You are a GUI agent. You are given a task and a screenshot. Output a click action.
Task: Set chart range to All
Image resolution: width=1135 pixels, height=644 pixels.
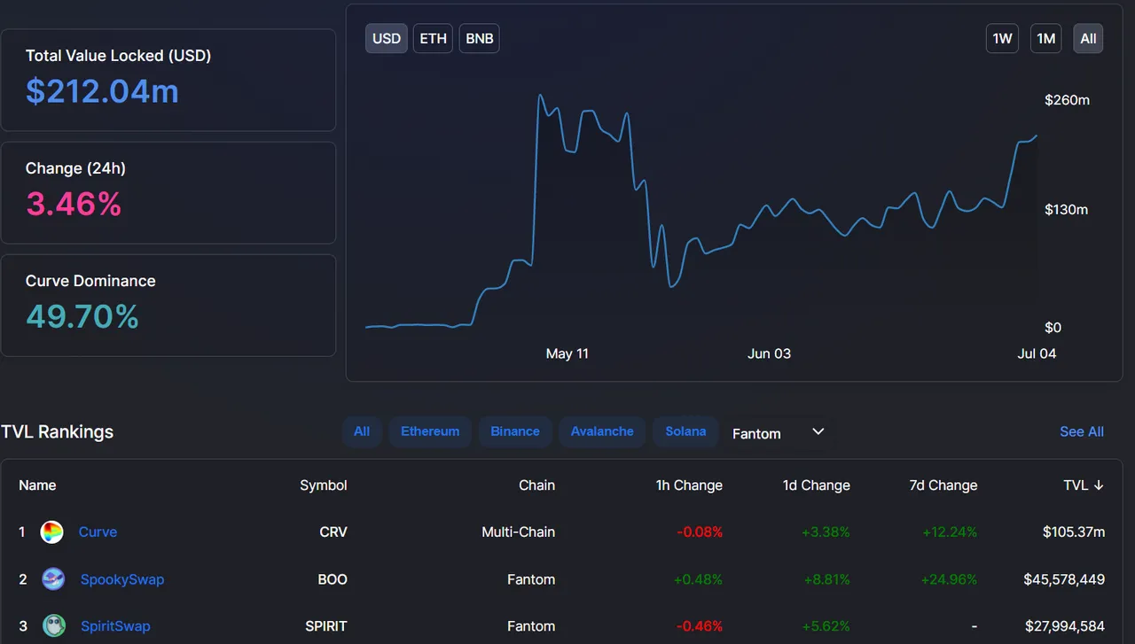[x=1088, y=39]
